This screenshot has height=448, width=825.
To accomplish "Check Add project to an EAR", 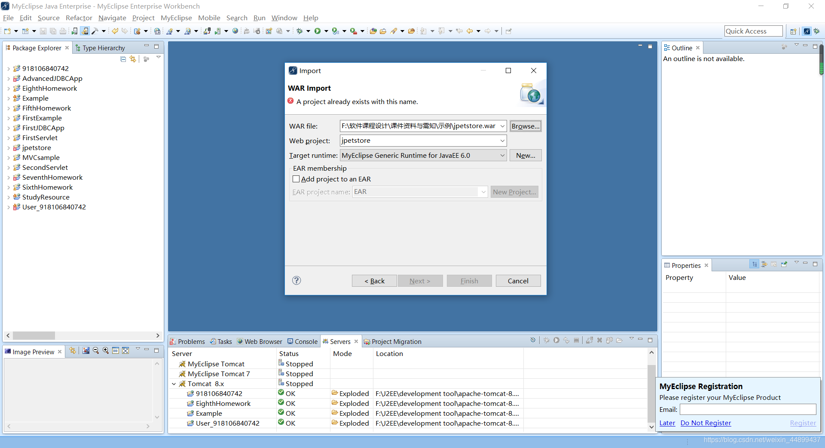I will [x=296, y=179].
